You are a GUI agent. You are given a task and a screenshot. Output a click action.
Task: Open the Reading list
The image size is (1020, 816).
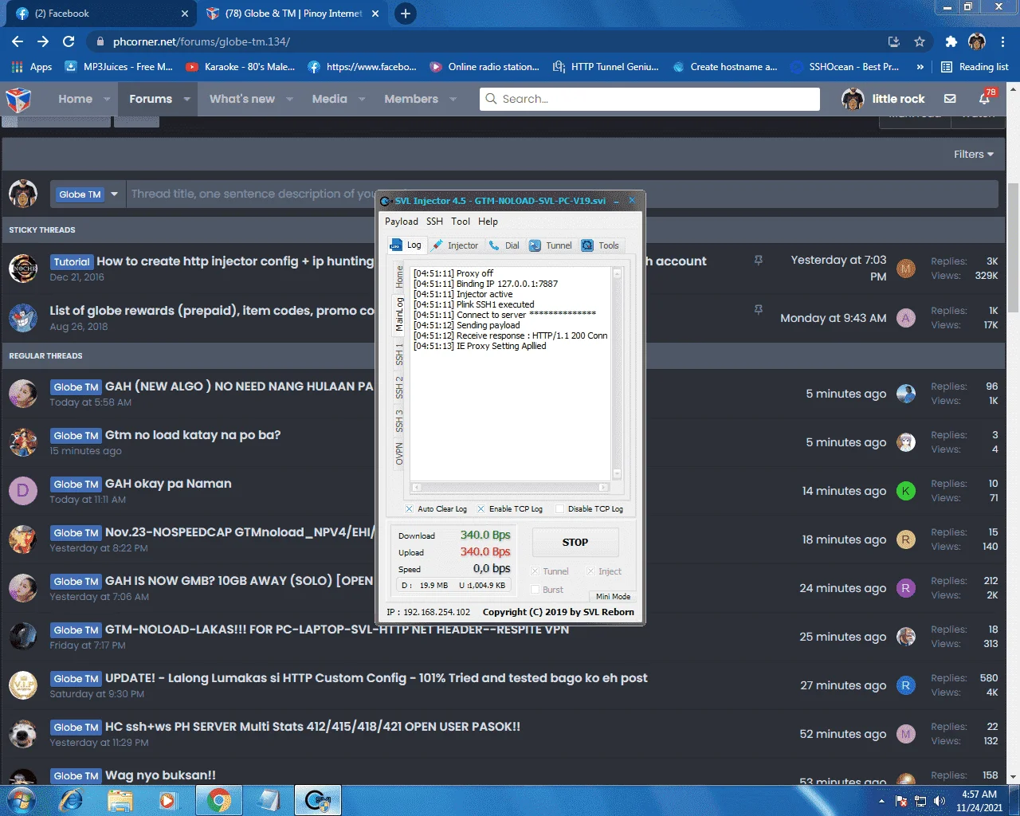(x=975, y=67)
